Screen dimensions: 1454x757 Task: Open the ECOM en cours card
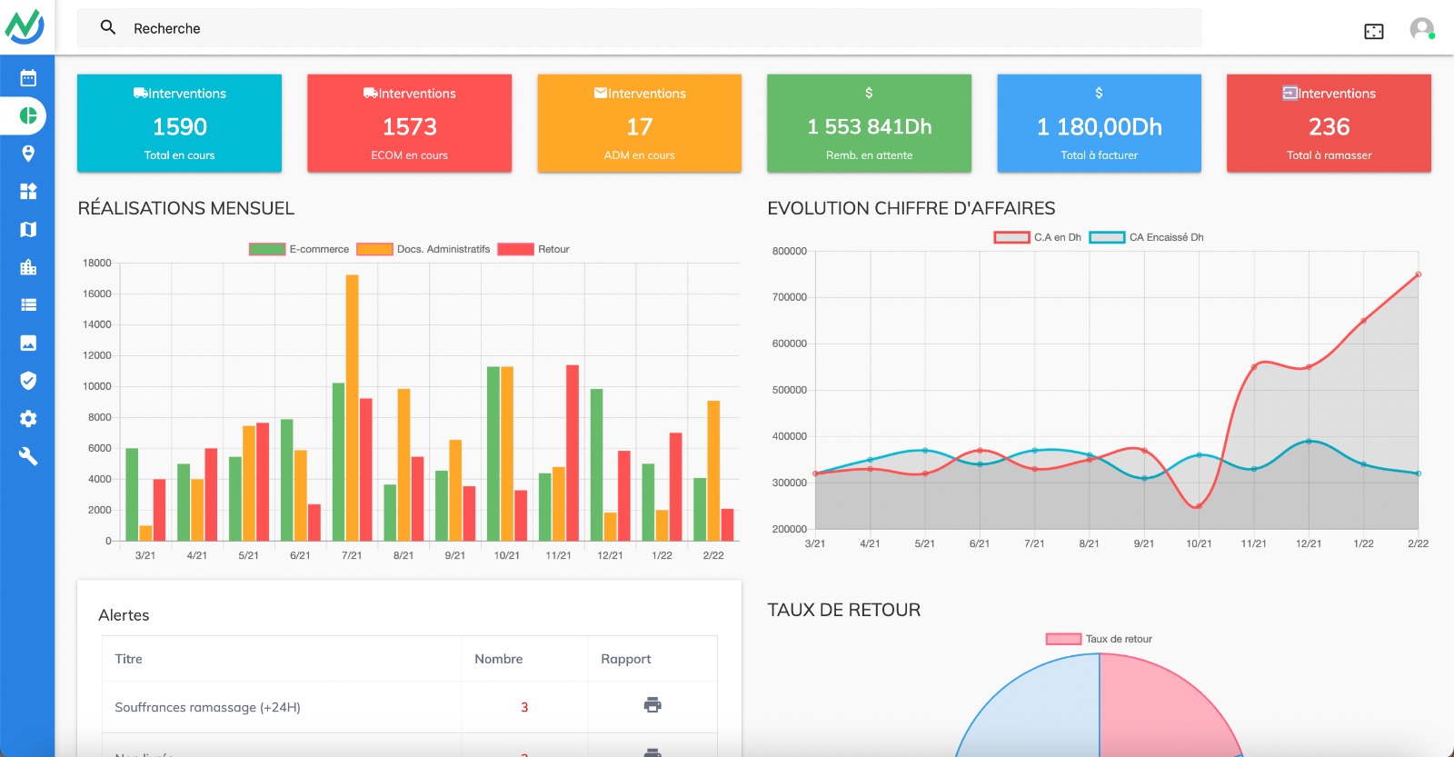(409, 123)
